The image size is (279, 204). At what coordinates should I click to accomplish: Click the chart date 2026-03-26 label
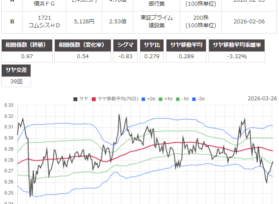pyautogui.click(x=262, y=99)
